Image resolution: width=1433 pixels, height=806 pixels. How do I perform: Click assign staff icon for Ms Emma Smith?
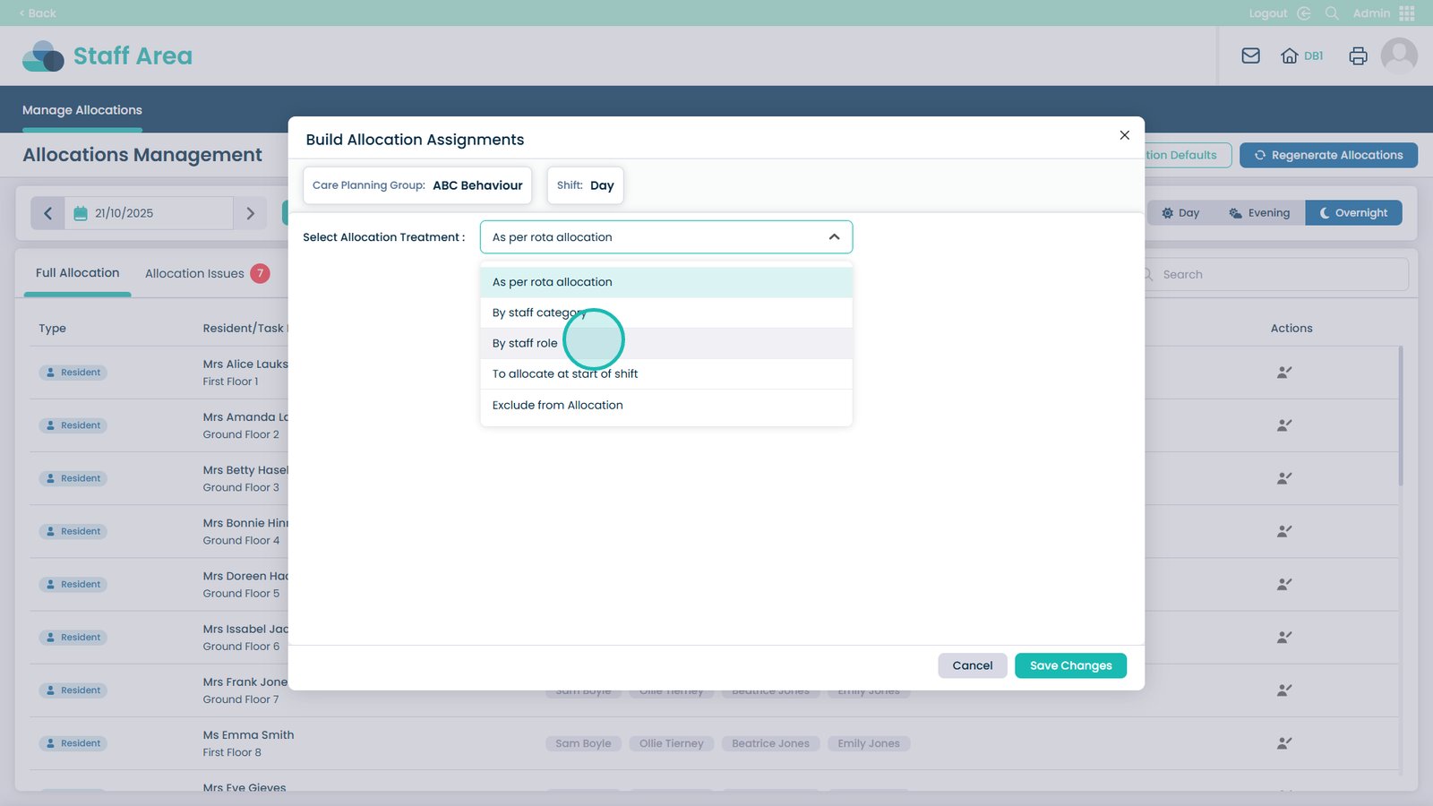click(x=1283, y=743)
